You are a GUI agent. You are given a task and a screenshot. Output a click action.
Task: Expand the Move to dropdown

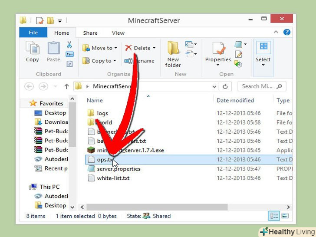(x=115, y=48)
